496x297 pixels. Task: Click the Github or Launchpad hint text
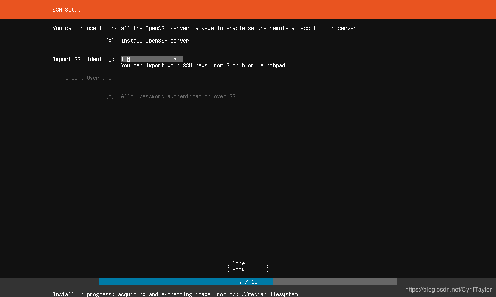click(205, 65)
